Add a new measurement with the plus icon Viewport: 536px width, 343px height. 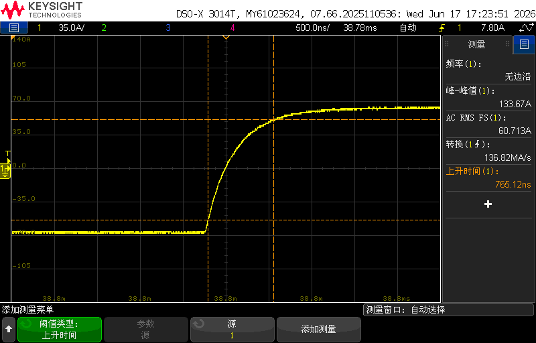(x=488, y=204)
